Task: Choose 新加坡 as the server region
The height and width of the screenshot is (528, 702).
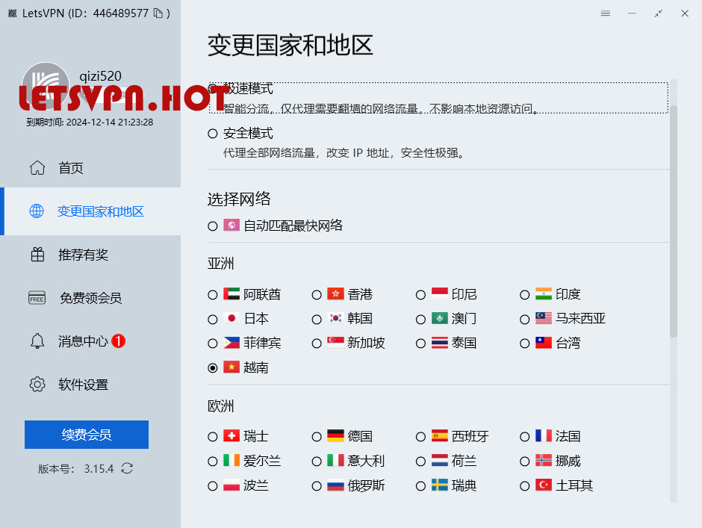Action: coord(317,344)
